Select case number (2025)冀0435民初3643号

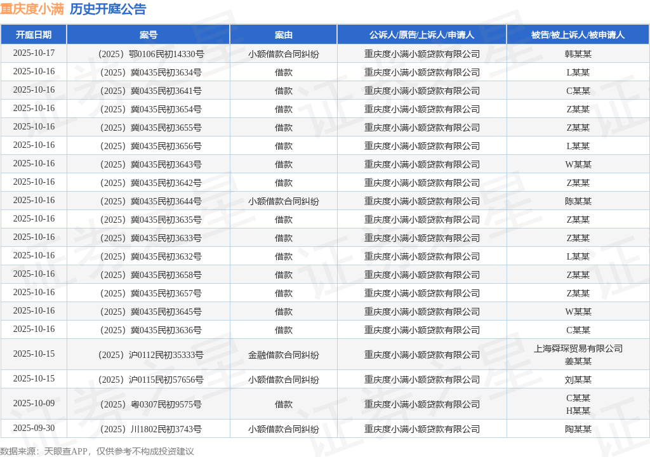(149, 164)
